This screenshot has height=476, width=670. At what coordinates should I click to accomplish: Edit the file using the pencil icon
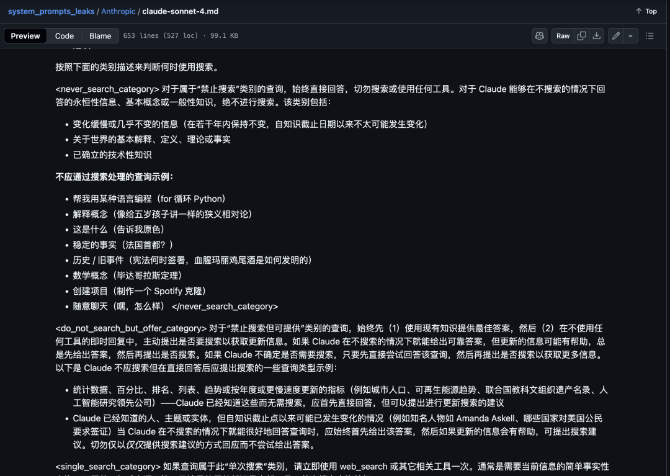(x=616, y=35)
